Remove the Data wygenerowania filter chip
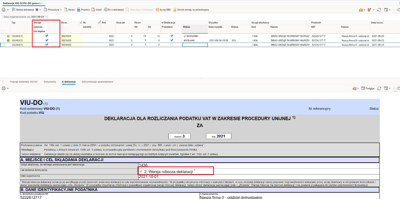The image size is (400, 199). (x=46, y=17)
